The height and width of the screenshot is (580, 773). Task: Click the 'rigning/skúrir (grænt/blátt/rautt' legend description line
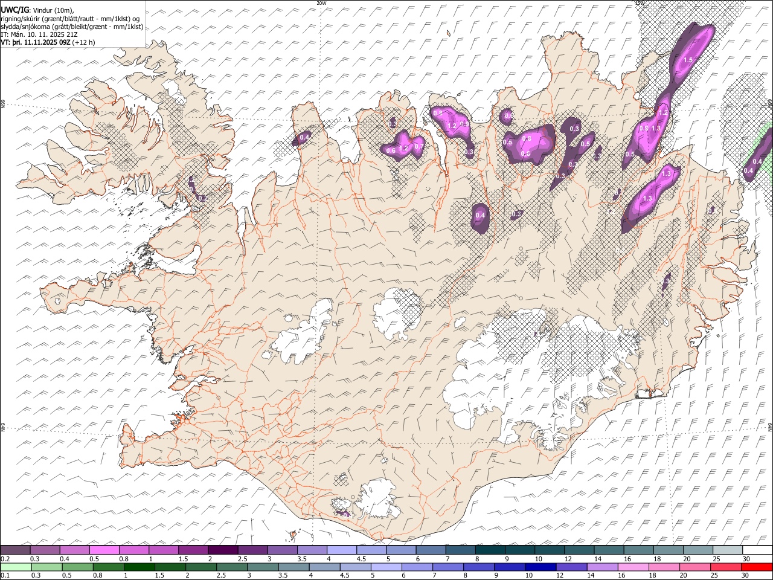(x=71, y=18)
